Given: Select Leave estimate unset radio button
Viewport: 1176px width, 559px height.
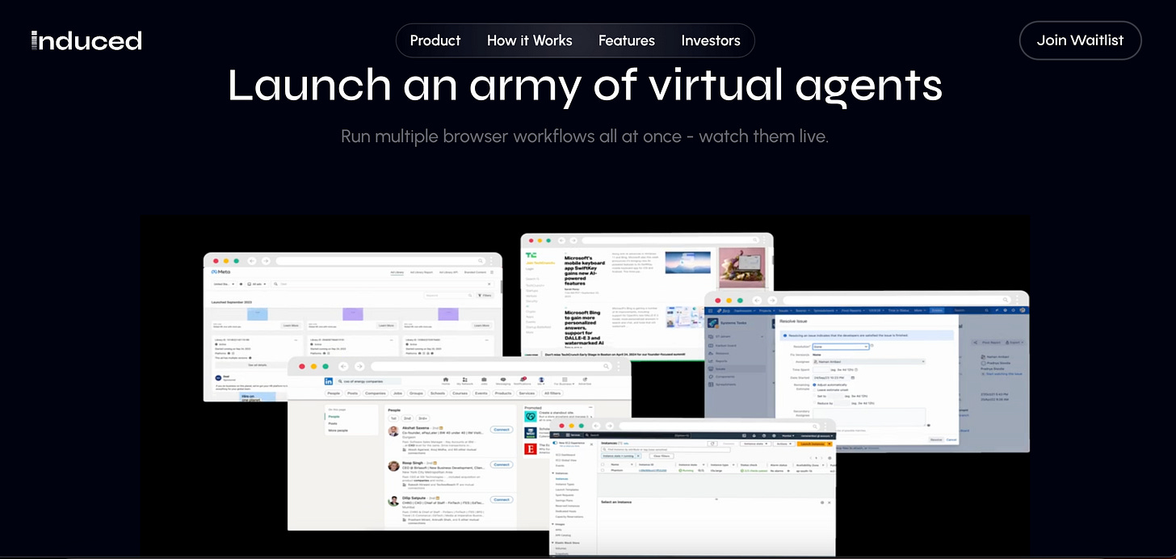Looking at the screenshot, I should tap(814, 390).
